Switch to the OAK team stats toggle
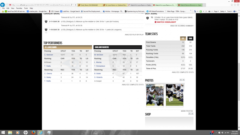The height and width of the screenshot is (135, 240). [x=190, y=38]
